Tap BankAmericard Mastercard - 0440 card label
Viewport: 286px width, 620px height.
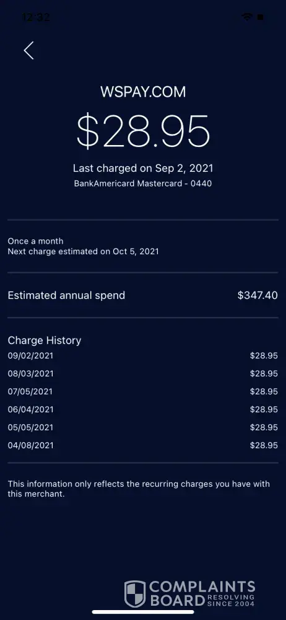pyautogui.click(x=143, y=184)
